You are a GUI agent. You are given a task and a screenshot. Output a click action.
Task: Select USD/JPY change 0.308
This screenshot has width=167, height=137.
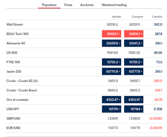coord(158,109)
